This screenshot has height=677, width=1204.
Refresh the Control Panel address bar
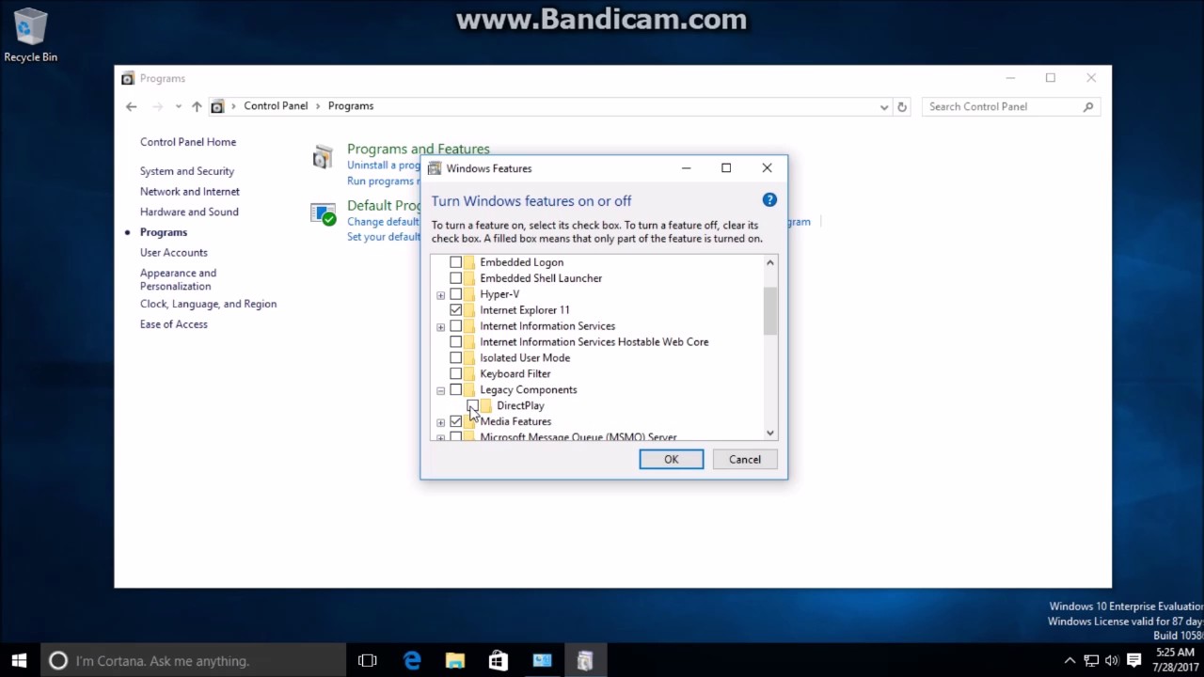902,106
